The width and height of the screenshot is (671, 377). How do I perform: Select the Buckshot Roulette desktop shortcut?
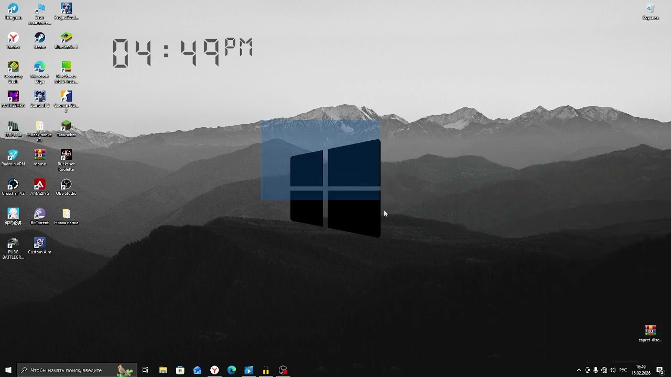(66, 161)
